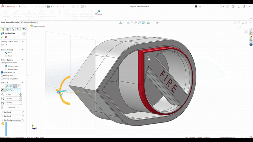Enable Keep cap color checkbox
The width and height of the screenshot is (253, 142).
(2, 75)
